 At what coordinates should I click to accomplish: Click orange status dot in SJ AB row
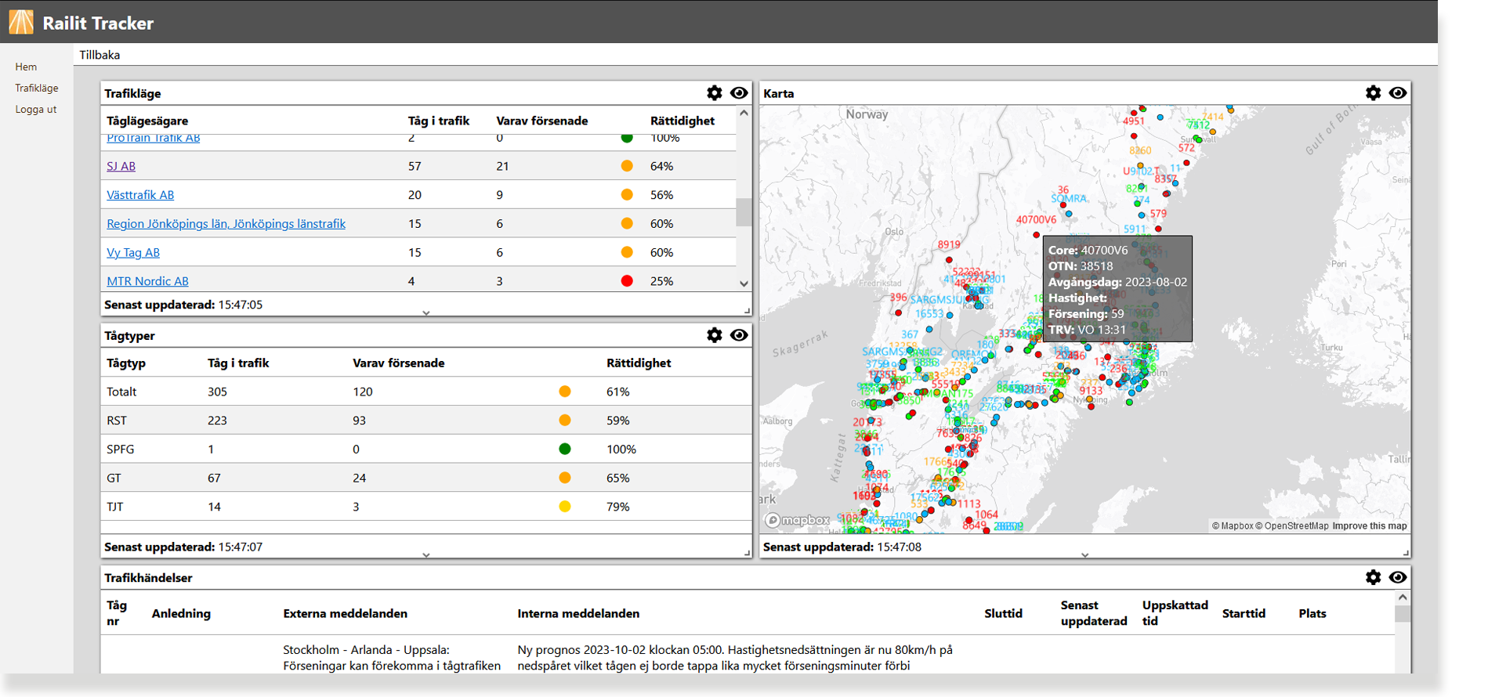click(x=627, y=166)
